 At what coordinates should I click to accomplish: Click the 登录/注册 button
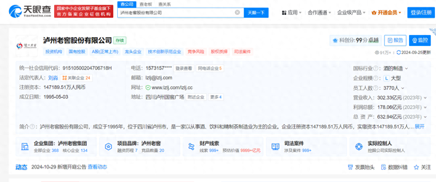coord(421,12)
